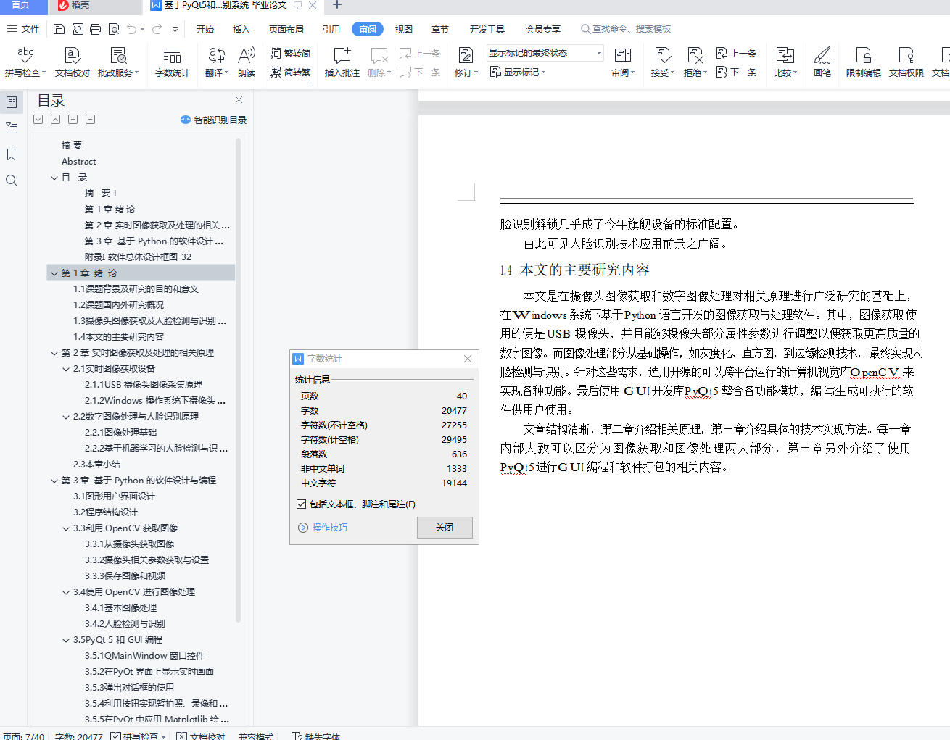Switch to the 视图 ribbon tab
Image resolution: width=950 pixels, height=740 pixels.
tap(404, 29)
